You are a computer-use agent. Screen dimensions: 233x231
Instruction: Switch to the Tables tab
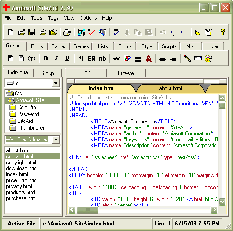click(x=59, y=46)
